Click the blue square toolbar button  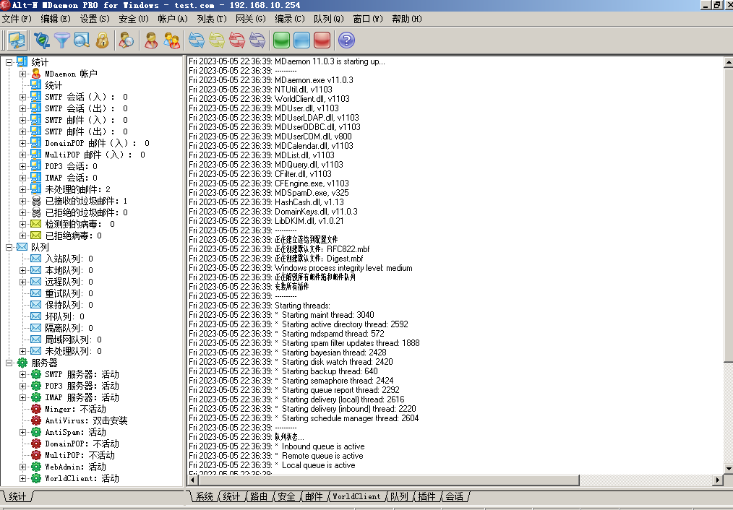click(301, 40)
